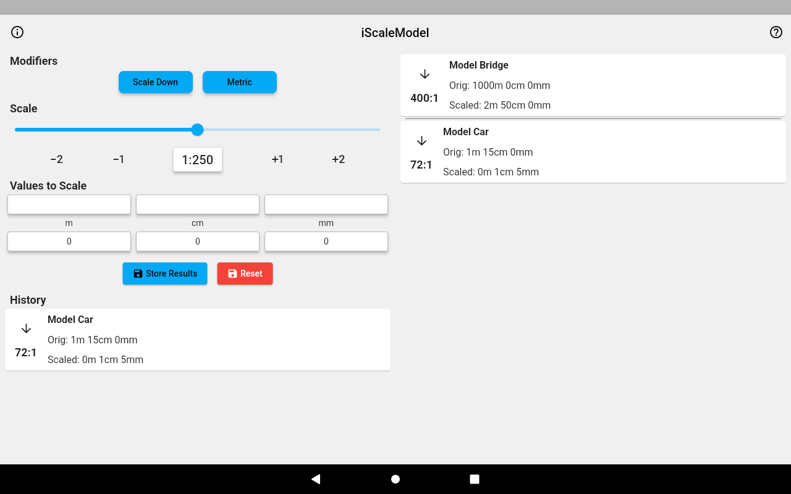
Task: Toggle the Scale Down modifier
Action: (x=156, y=82)
